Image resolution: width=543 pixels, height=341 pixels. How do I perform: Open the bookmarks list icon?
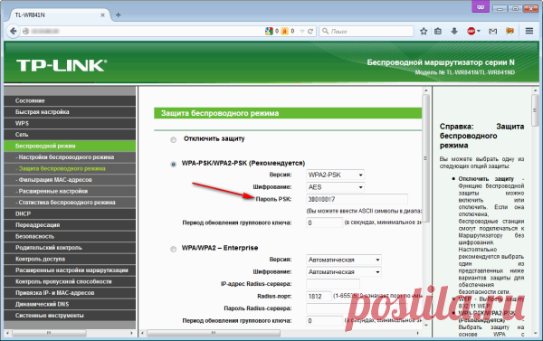pyautogui.click(x=438, y=31)
